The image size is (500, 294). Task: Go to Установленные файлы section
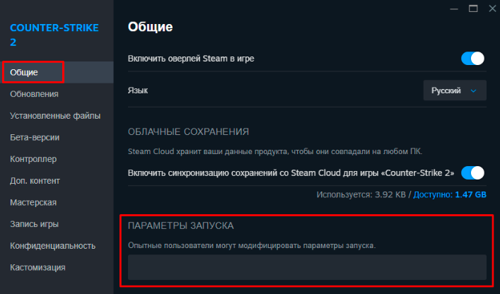(55, 116)
